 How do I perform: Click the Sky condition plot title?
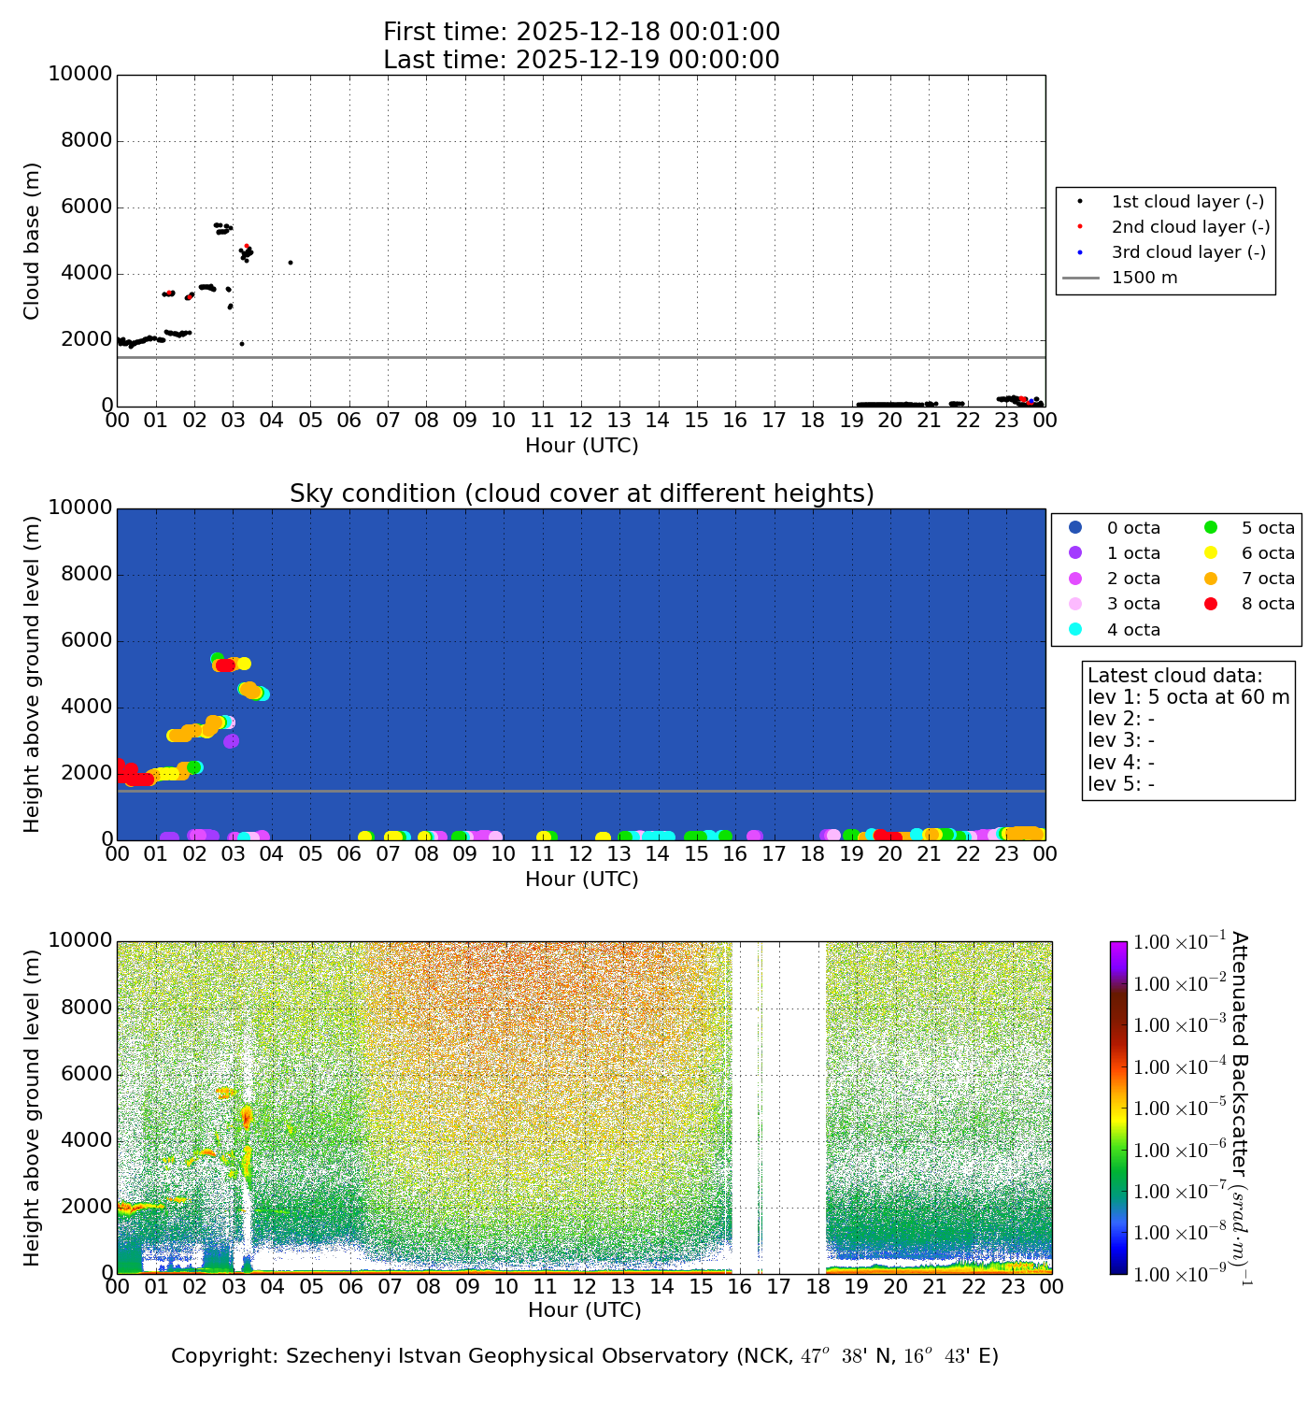581,494
